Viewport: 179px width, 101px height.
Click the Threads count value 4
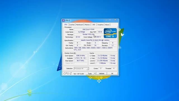114,68
